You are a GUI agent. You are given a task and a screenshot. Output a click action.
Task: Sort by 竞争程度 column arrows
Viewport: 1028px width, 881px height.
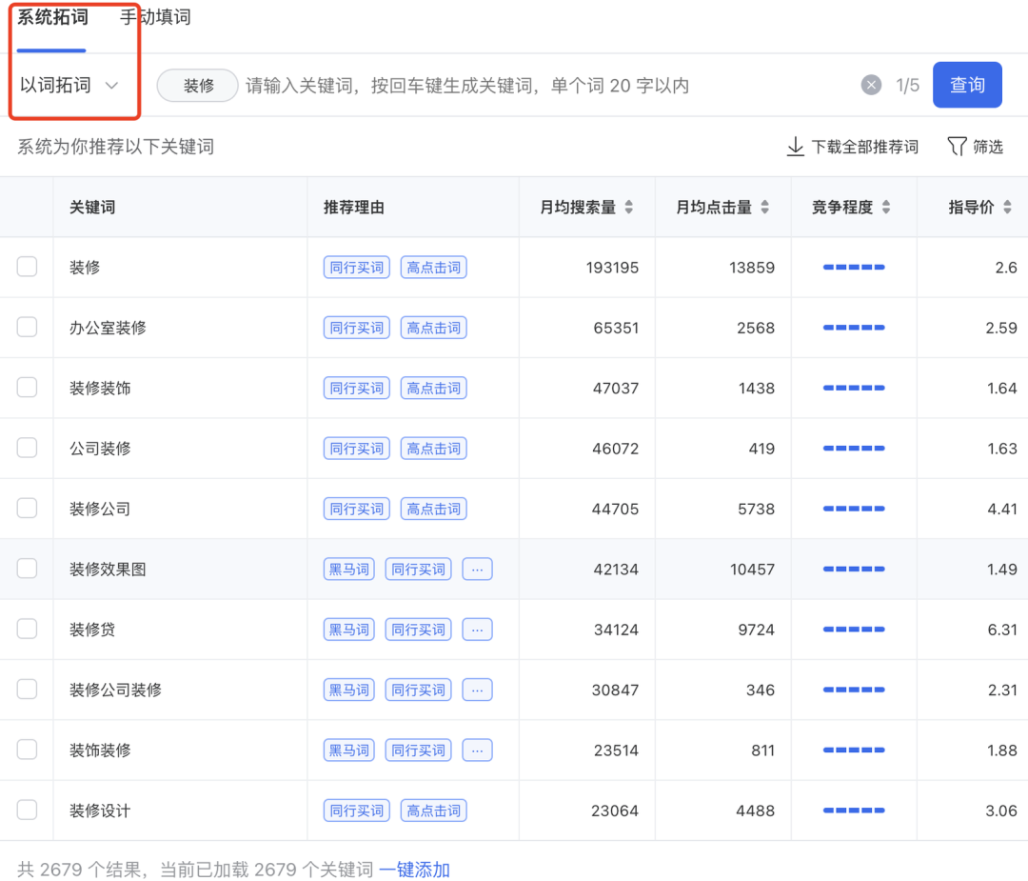[886, 208]
